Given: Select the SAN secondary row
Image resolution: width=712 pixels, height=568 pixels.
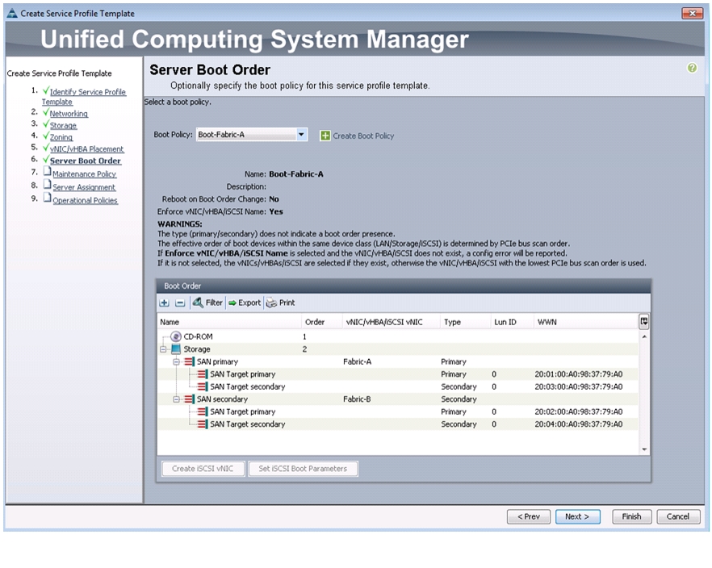Looking at the screenshot, I should tap(397, 399).
